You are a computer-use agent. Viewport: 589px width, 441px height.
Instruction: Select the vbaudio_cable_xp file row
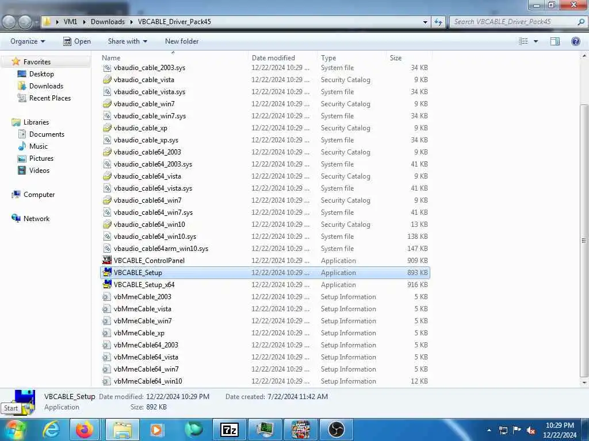[x=265, y=128]
